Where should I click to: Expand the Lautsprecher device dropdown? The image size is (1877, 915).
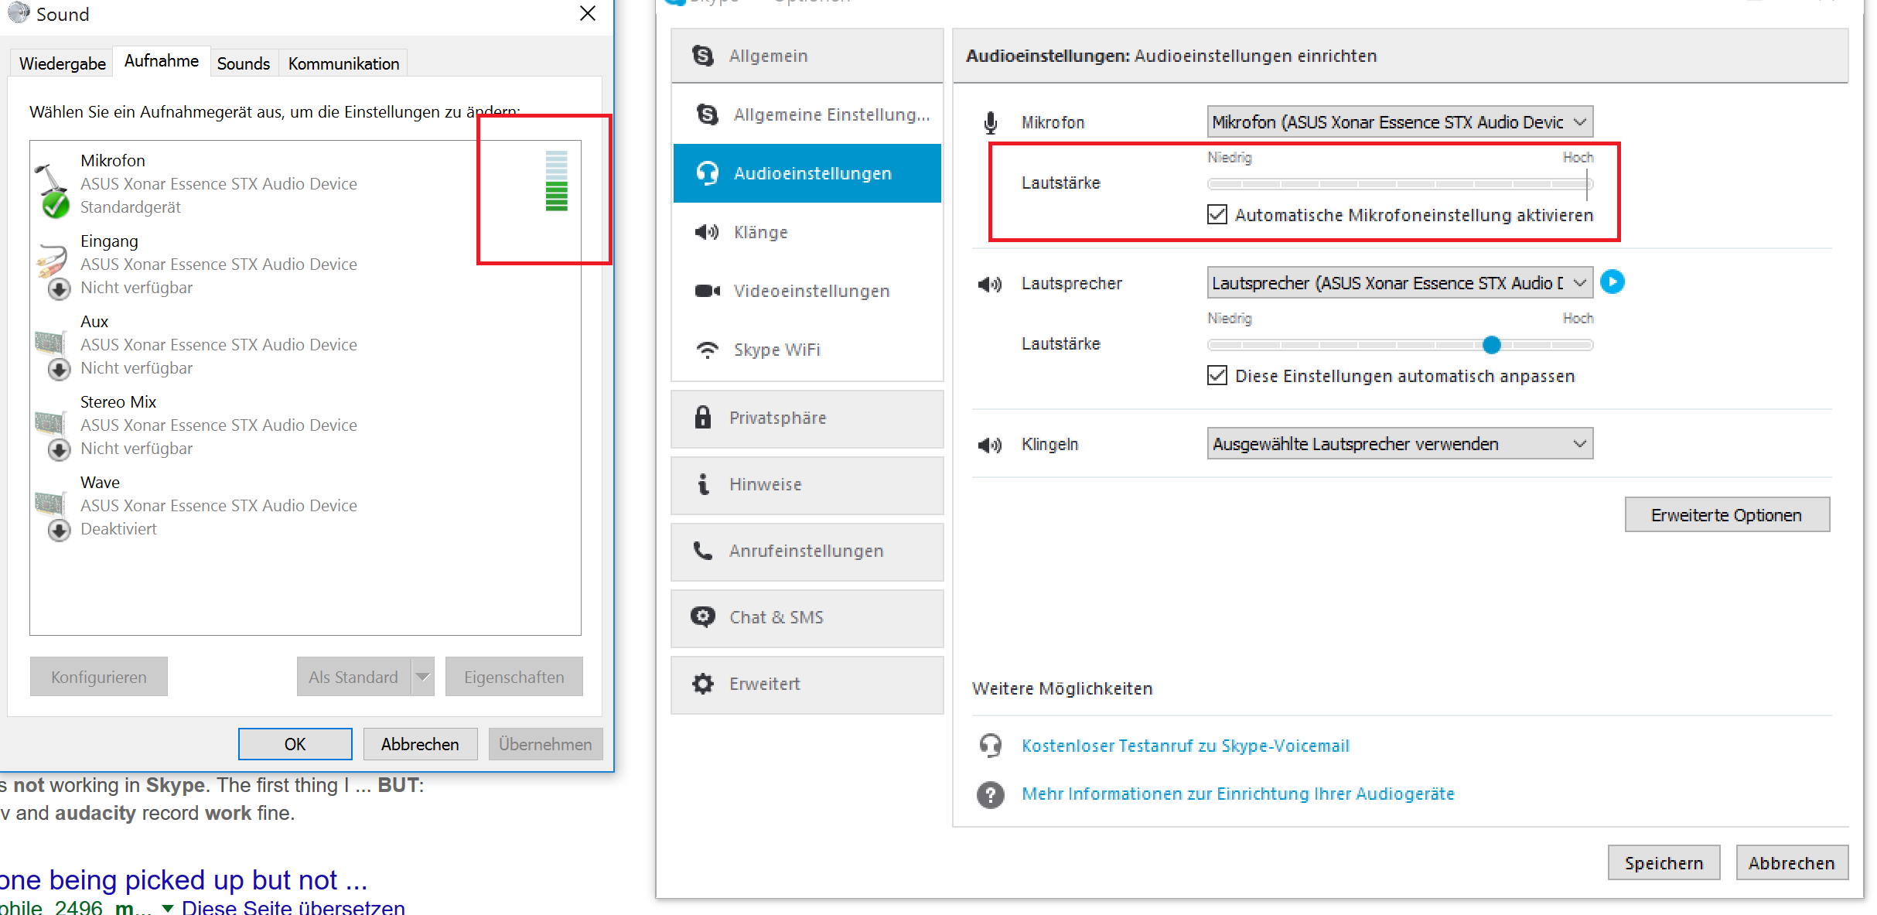pyautogui.click(x=1399, y=283)
